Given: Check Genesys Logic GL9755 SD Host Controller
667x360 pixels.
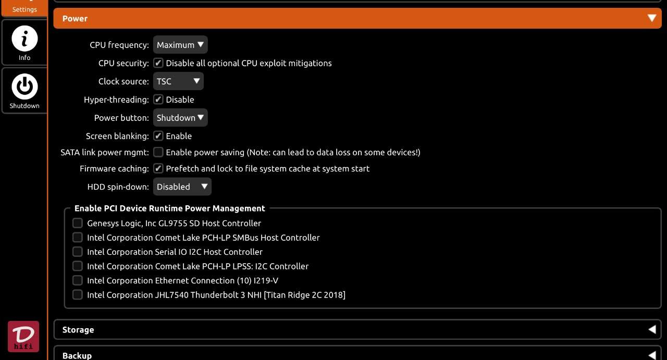Looking at the screenshot, I should coord(78,223).
